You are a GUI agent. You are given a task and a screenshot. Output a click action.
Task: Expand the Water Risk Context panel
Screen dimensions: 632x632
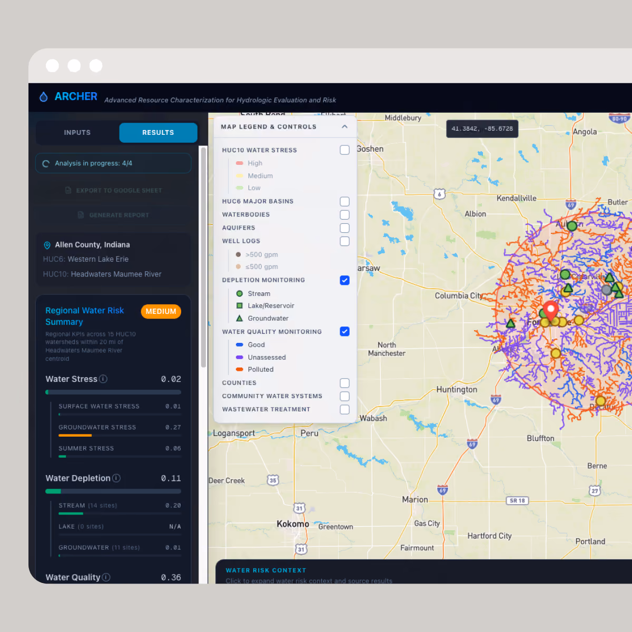[423, 571]
